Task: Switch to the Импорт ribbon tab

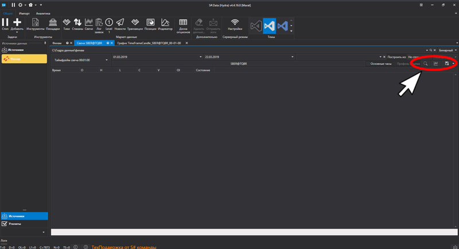Action: coord(24,13)
